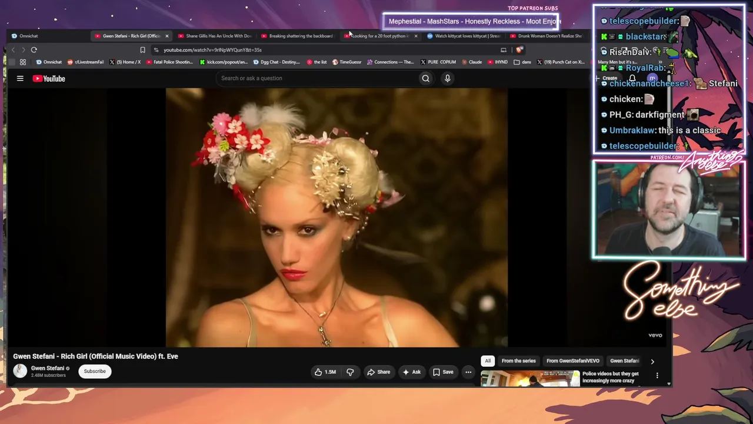
Task: Select the From GwenStefaniVEVO chip
Action: tap(573, 361)
